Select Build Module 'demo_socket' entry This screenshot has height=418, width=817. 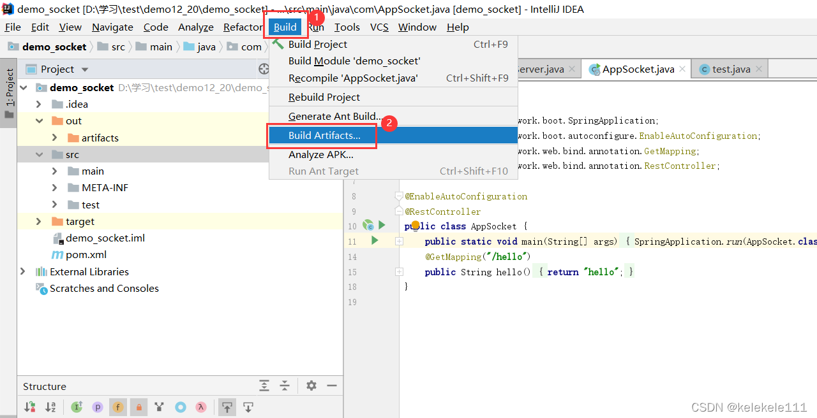393,61
